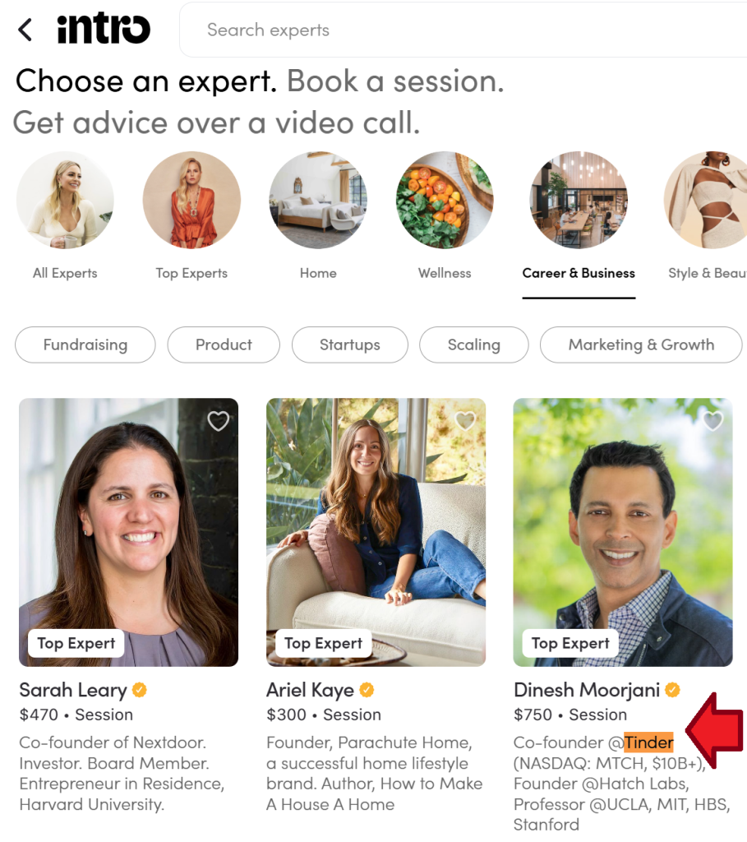The image size is (747, 842).
Task: Click the Search experts input field
Action: point(463,30)
